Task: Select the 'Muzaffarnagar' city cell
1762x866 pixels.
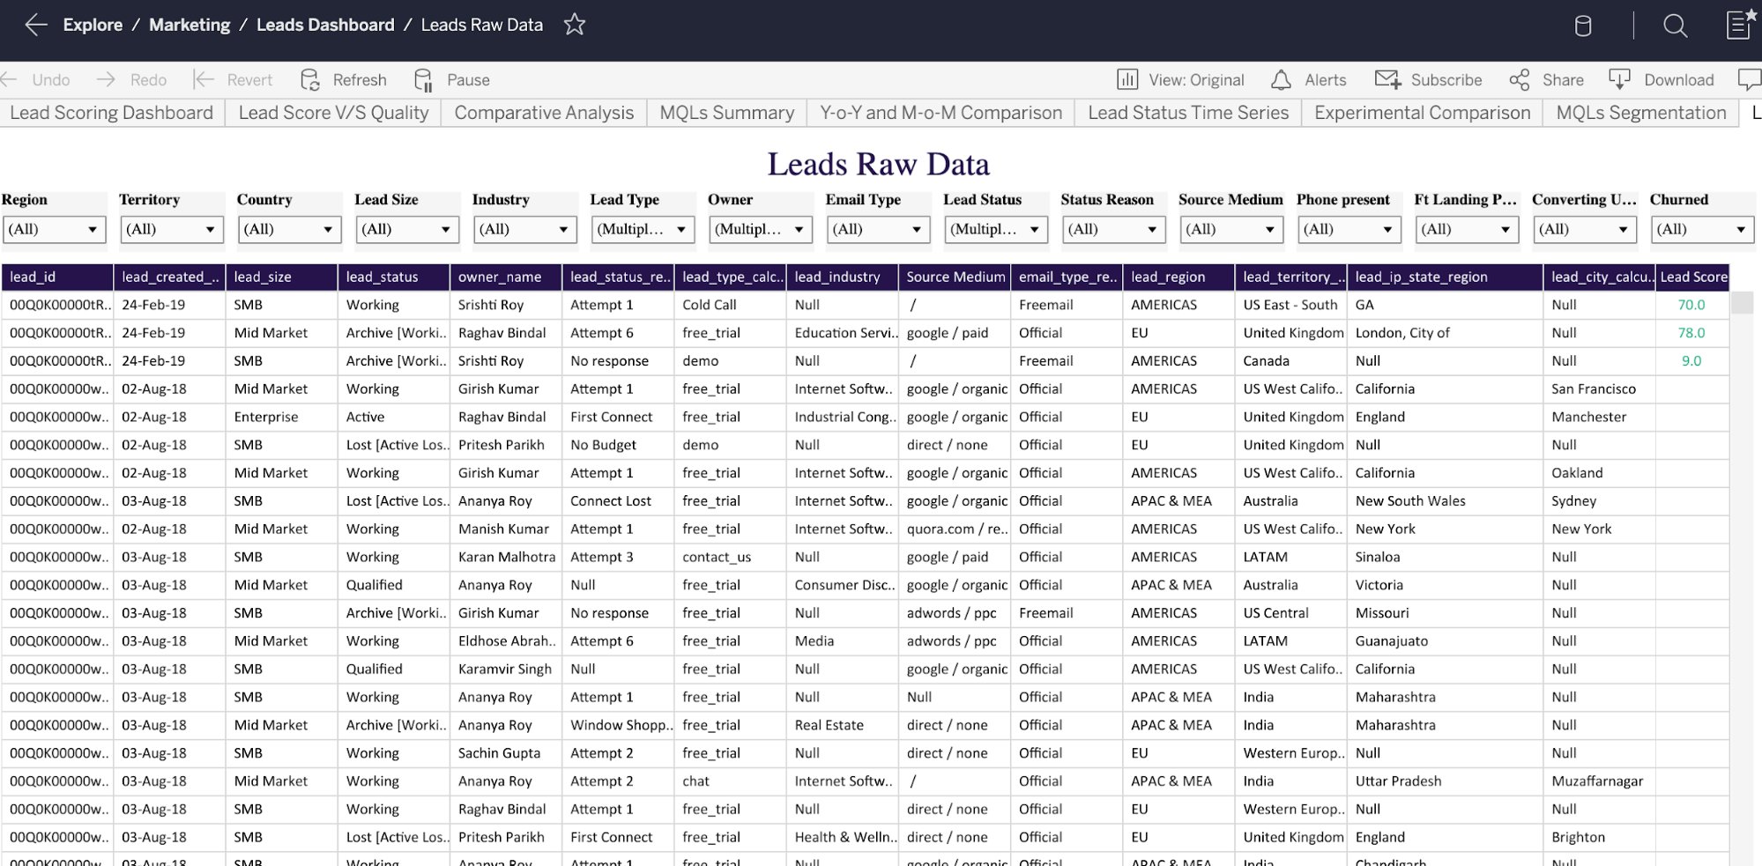Action: (1597, 781)
